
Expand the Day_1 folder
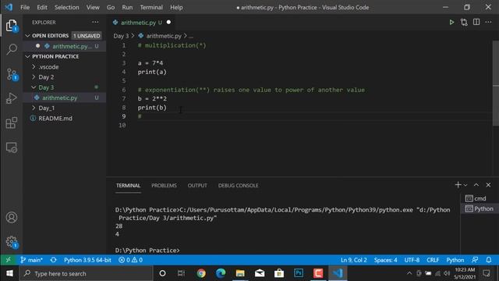coord(34,108)
